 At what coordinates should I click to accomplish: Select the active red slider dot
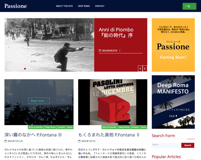[x=25, y=69]
